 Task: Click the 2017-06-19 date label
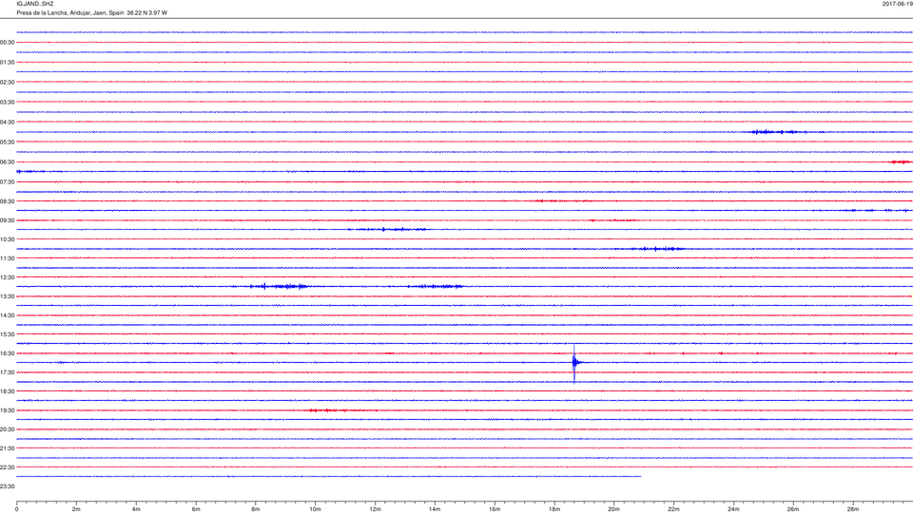897,4
